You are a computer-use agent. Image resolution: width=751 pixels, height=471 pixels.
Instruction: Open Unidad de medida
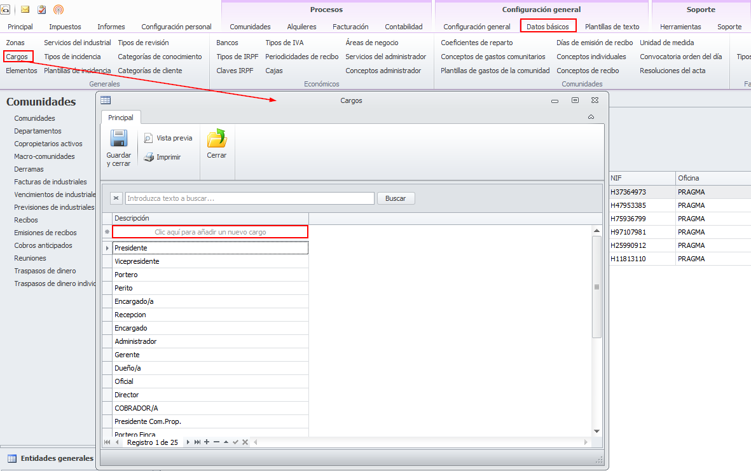pyautogui.click(x=666, y=43)
